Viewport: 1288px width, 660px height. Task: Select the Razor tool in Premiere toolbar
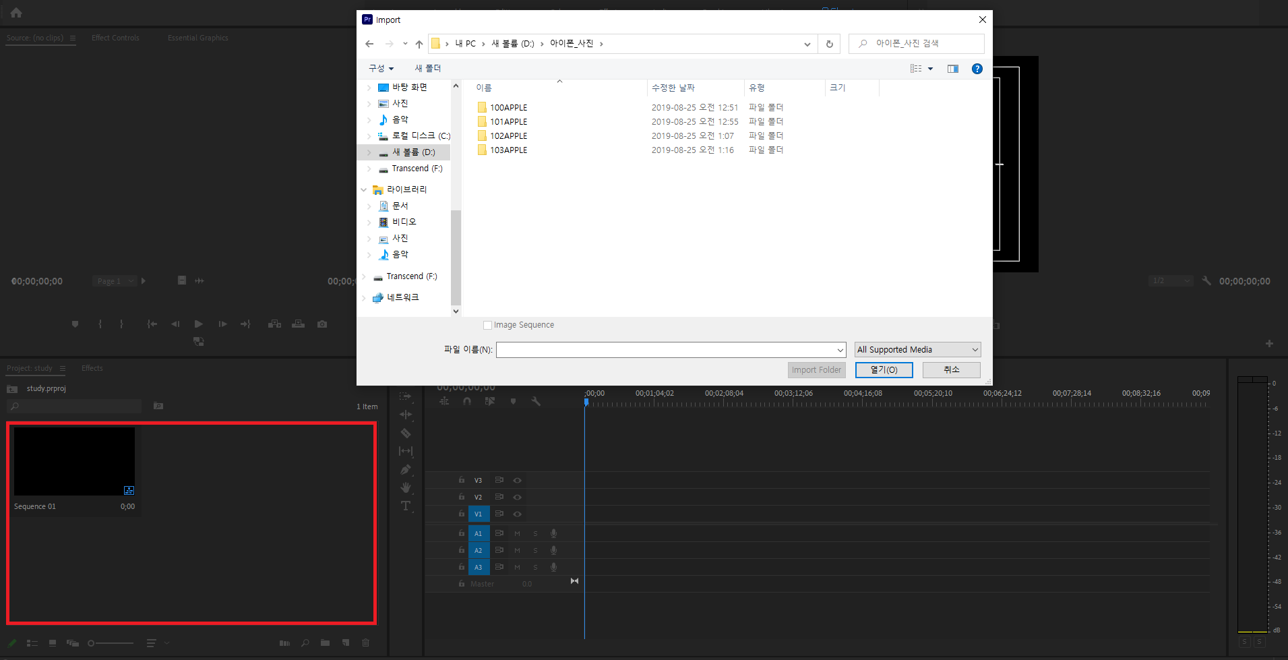[x=405, y=433]
